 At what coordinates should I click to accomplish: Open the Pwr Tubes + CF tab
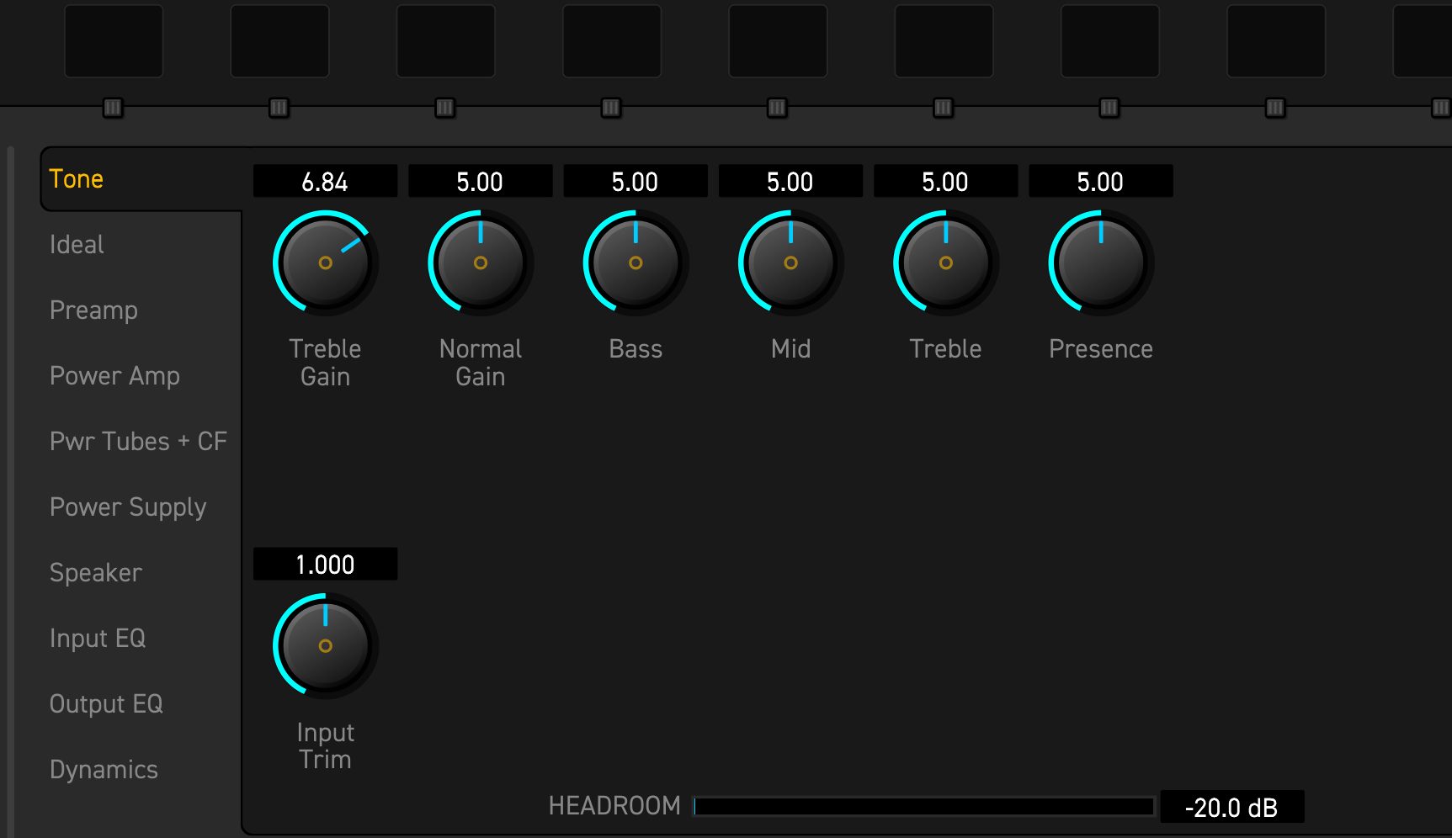point(138,442)
